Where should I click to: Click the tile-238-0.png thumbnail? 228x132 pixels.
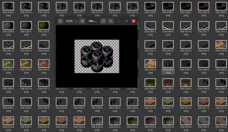[150, 6]
